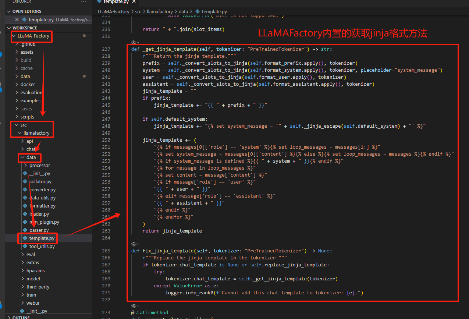The image size is (469, 319).
Task: Click line number 265 in gutter
Action: 106,251
